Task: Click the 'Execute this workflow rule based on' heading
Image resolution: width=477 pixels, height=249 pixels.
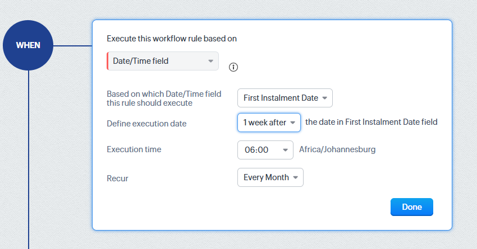Action: (x=172, y=39)
